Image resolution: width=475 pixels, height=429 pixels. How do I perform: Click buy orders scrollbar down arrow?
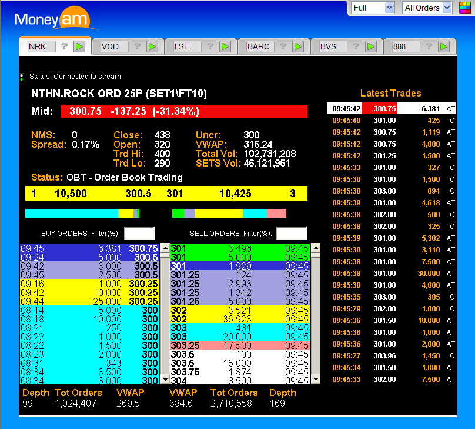tap(165, 380)
